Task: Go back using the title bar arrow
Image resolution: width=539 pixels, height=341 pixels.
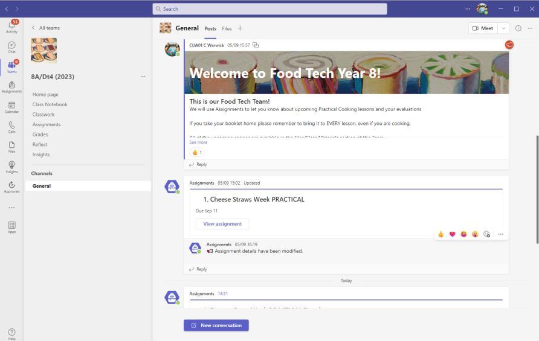Action: pyautogui.click(x=7, y=8)
